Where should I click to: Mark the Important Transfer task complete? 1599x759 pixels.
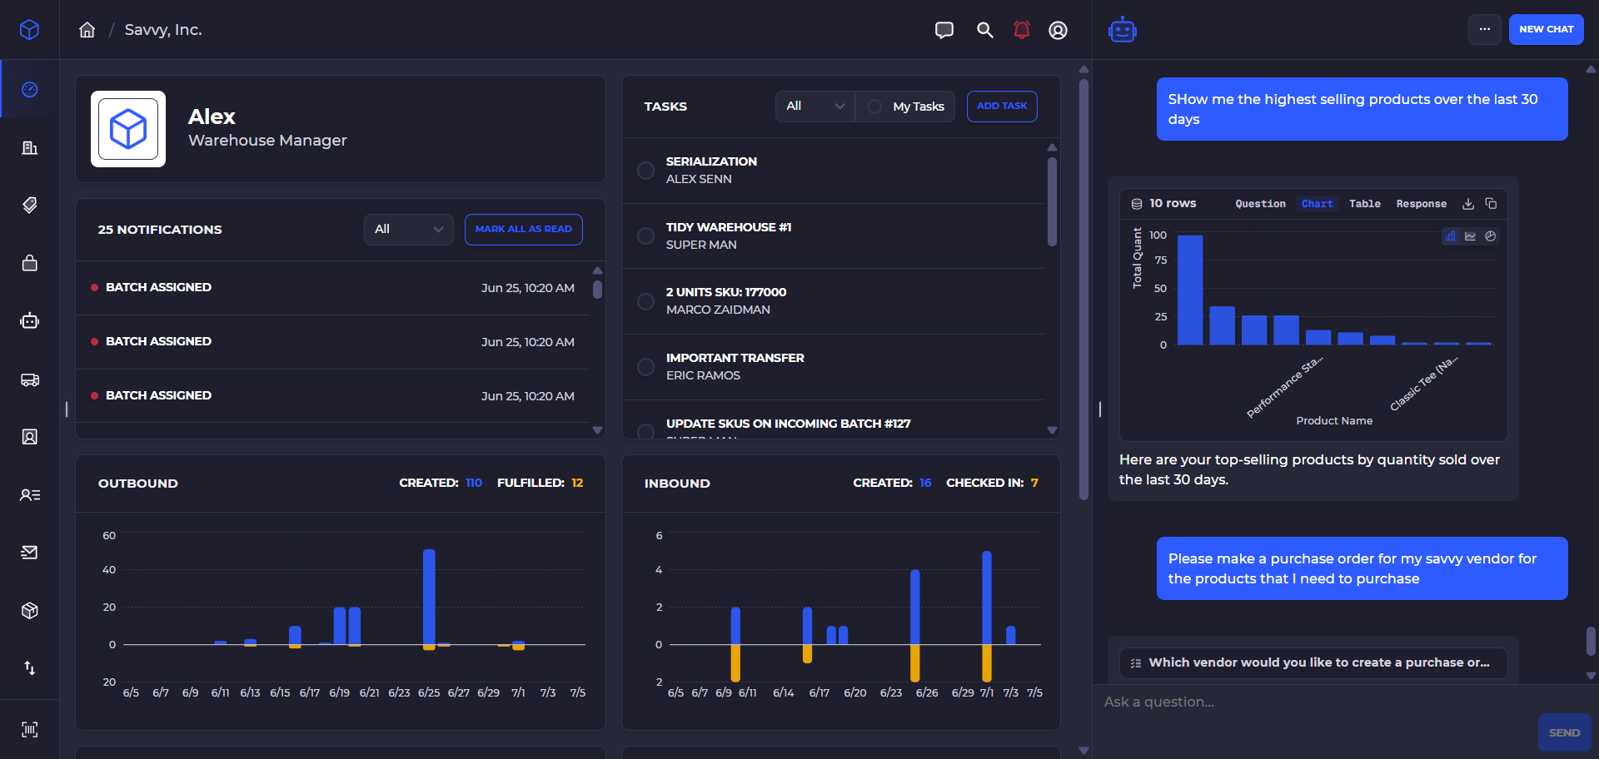tap(645, 366)
